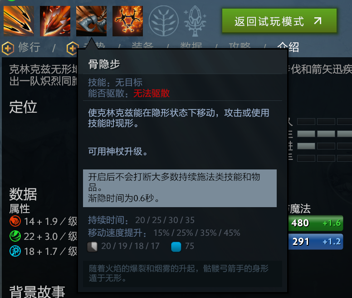Click the cooldown icon in the tooltip
Viewport: 352px width, 298px height.
pyautogui.click(x=92, y=247)
